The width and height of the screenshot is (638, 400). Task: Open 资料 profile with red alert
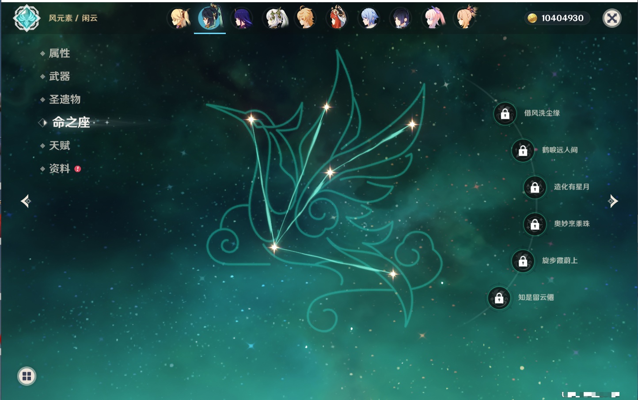(59, 169)
